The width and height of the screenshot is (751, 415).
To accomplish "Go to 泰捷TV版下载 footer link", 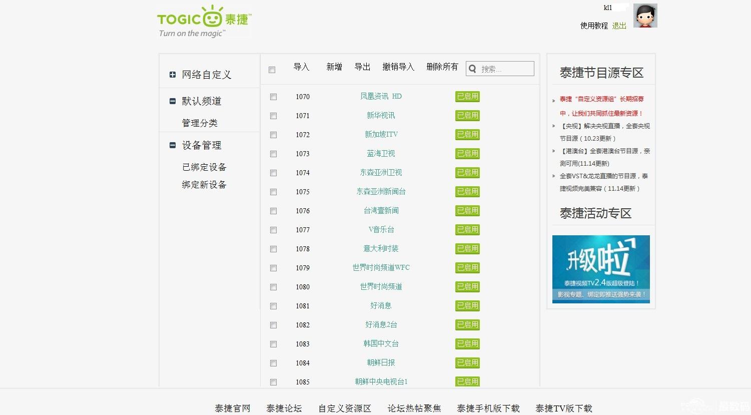I will tap(564, 408).
